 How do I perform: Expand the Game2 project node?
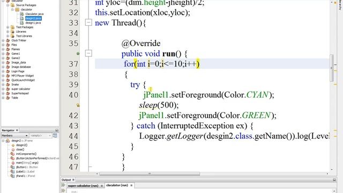[3, 58]
